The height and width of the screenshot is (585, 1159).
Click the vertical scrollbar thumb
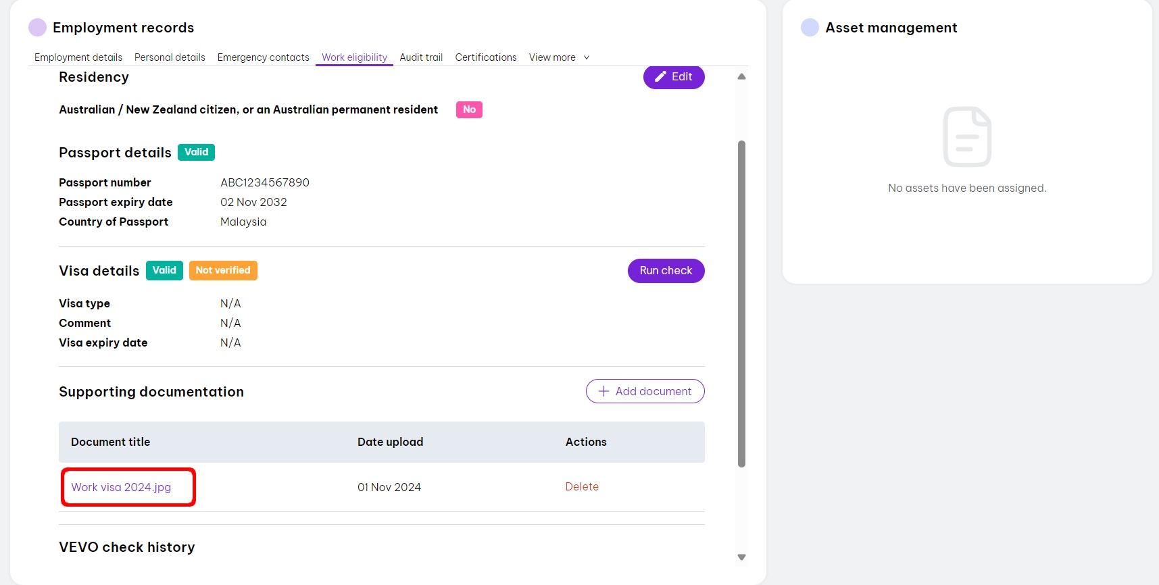point(741,304)
